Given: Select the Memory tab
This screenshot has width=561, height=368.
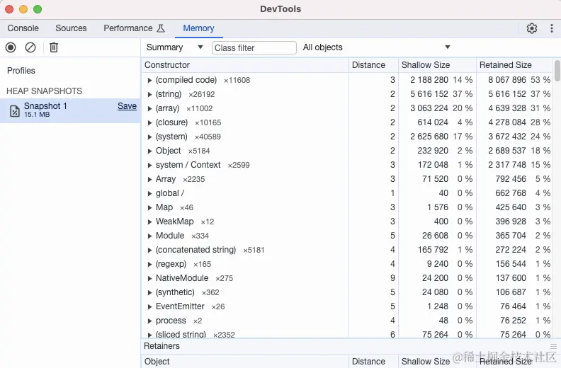Looking at the screenshot, I should [198, 28].
